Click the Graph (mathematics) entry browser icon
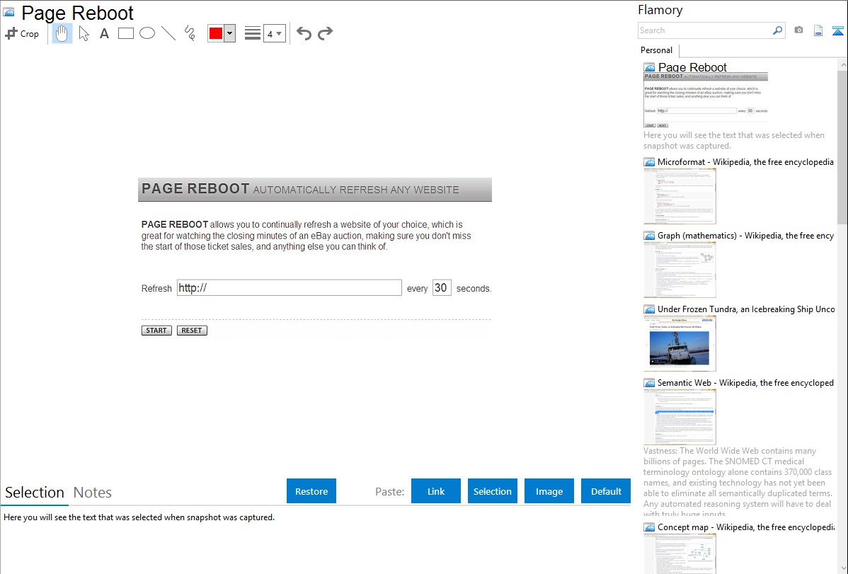The image size is (848, 574). [x=649, y=236]
